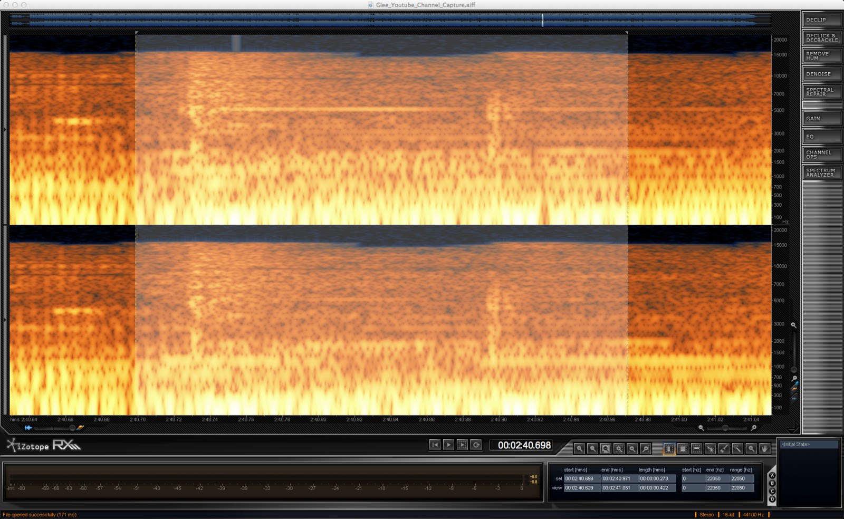Open the Spectral Repair module

pos(821,92)
